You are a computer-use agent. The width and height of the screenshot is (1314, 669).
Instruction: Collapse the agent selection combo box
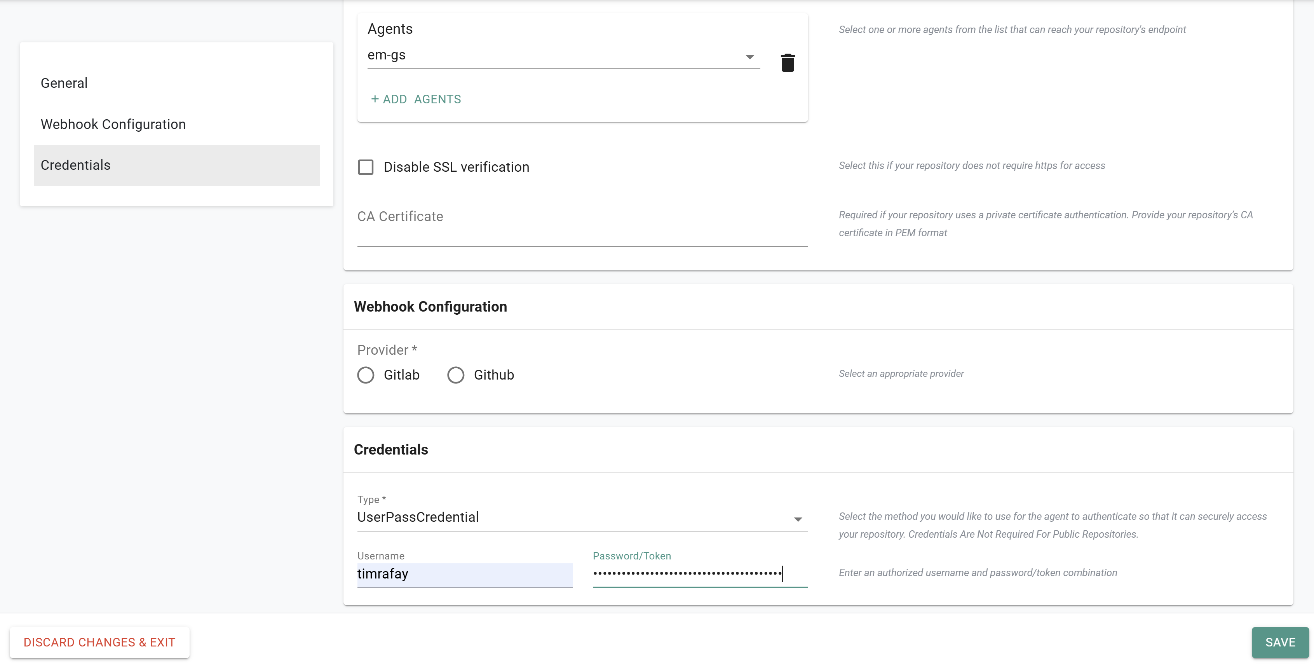coord(749,57)
